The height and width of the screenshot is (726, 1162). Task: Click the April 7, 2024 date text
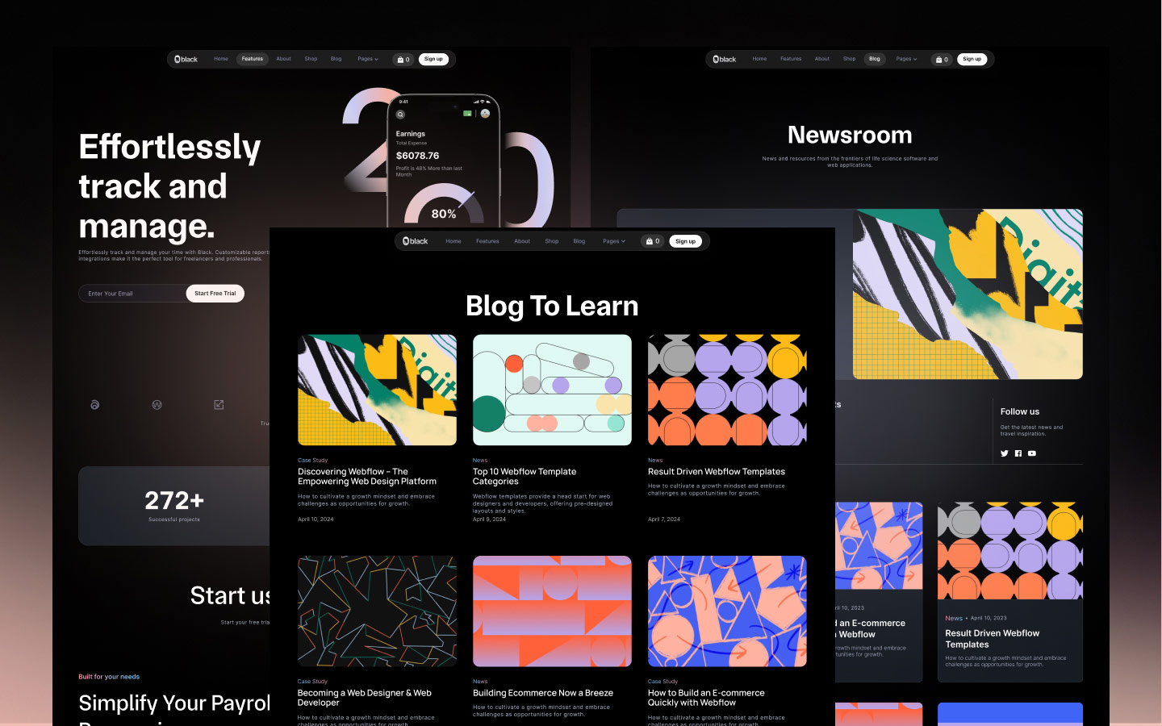(x=664, y=519)
